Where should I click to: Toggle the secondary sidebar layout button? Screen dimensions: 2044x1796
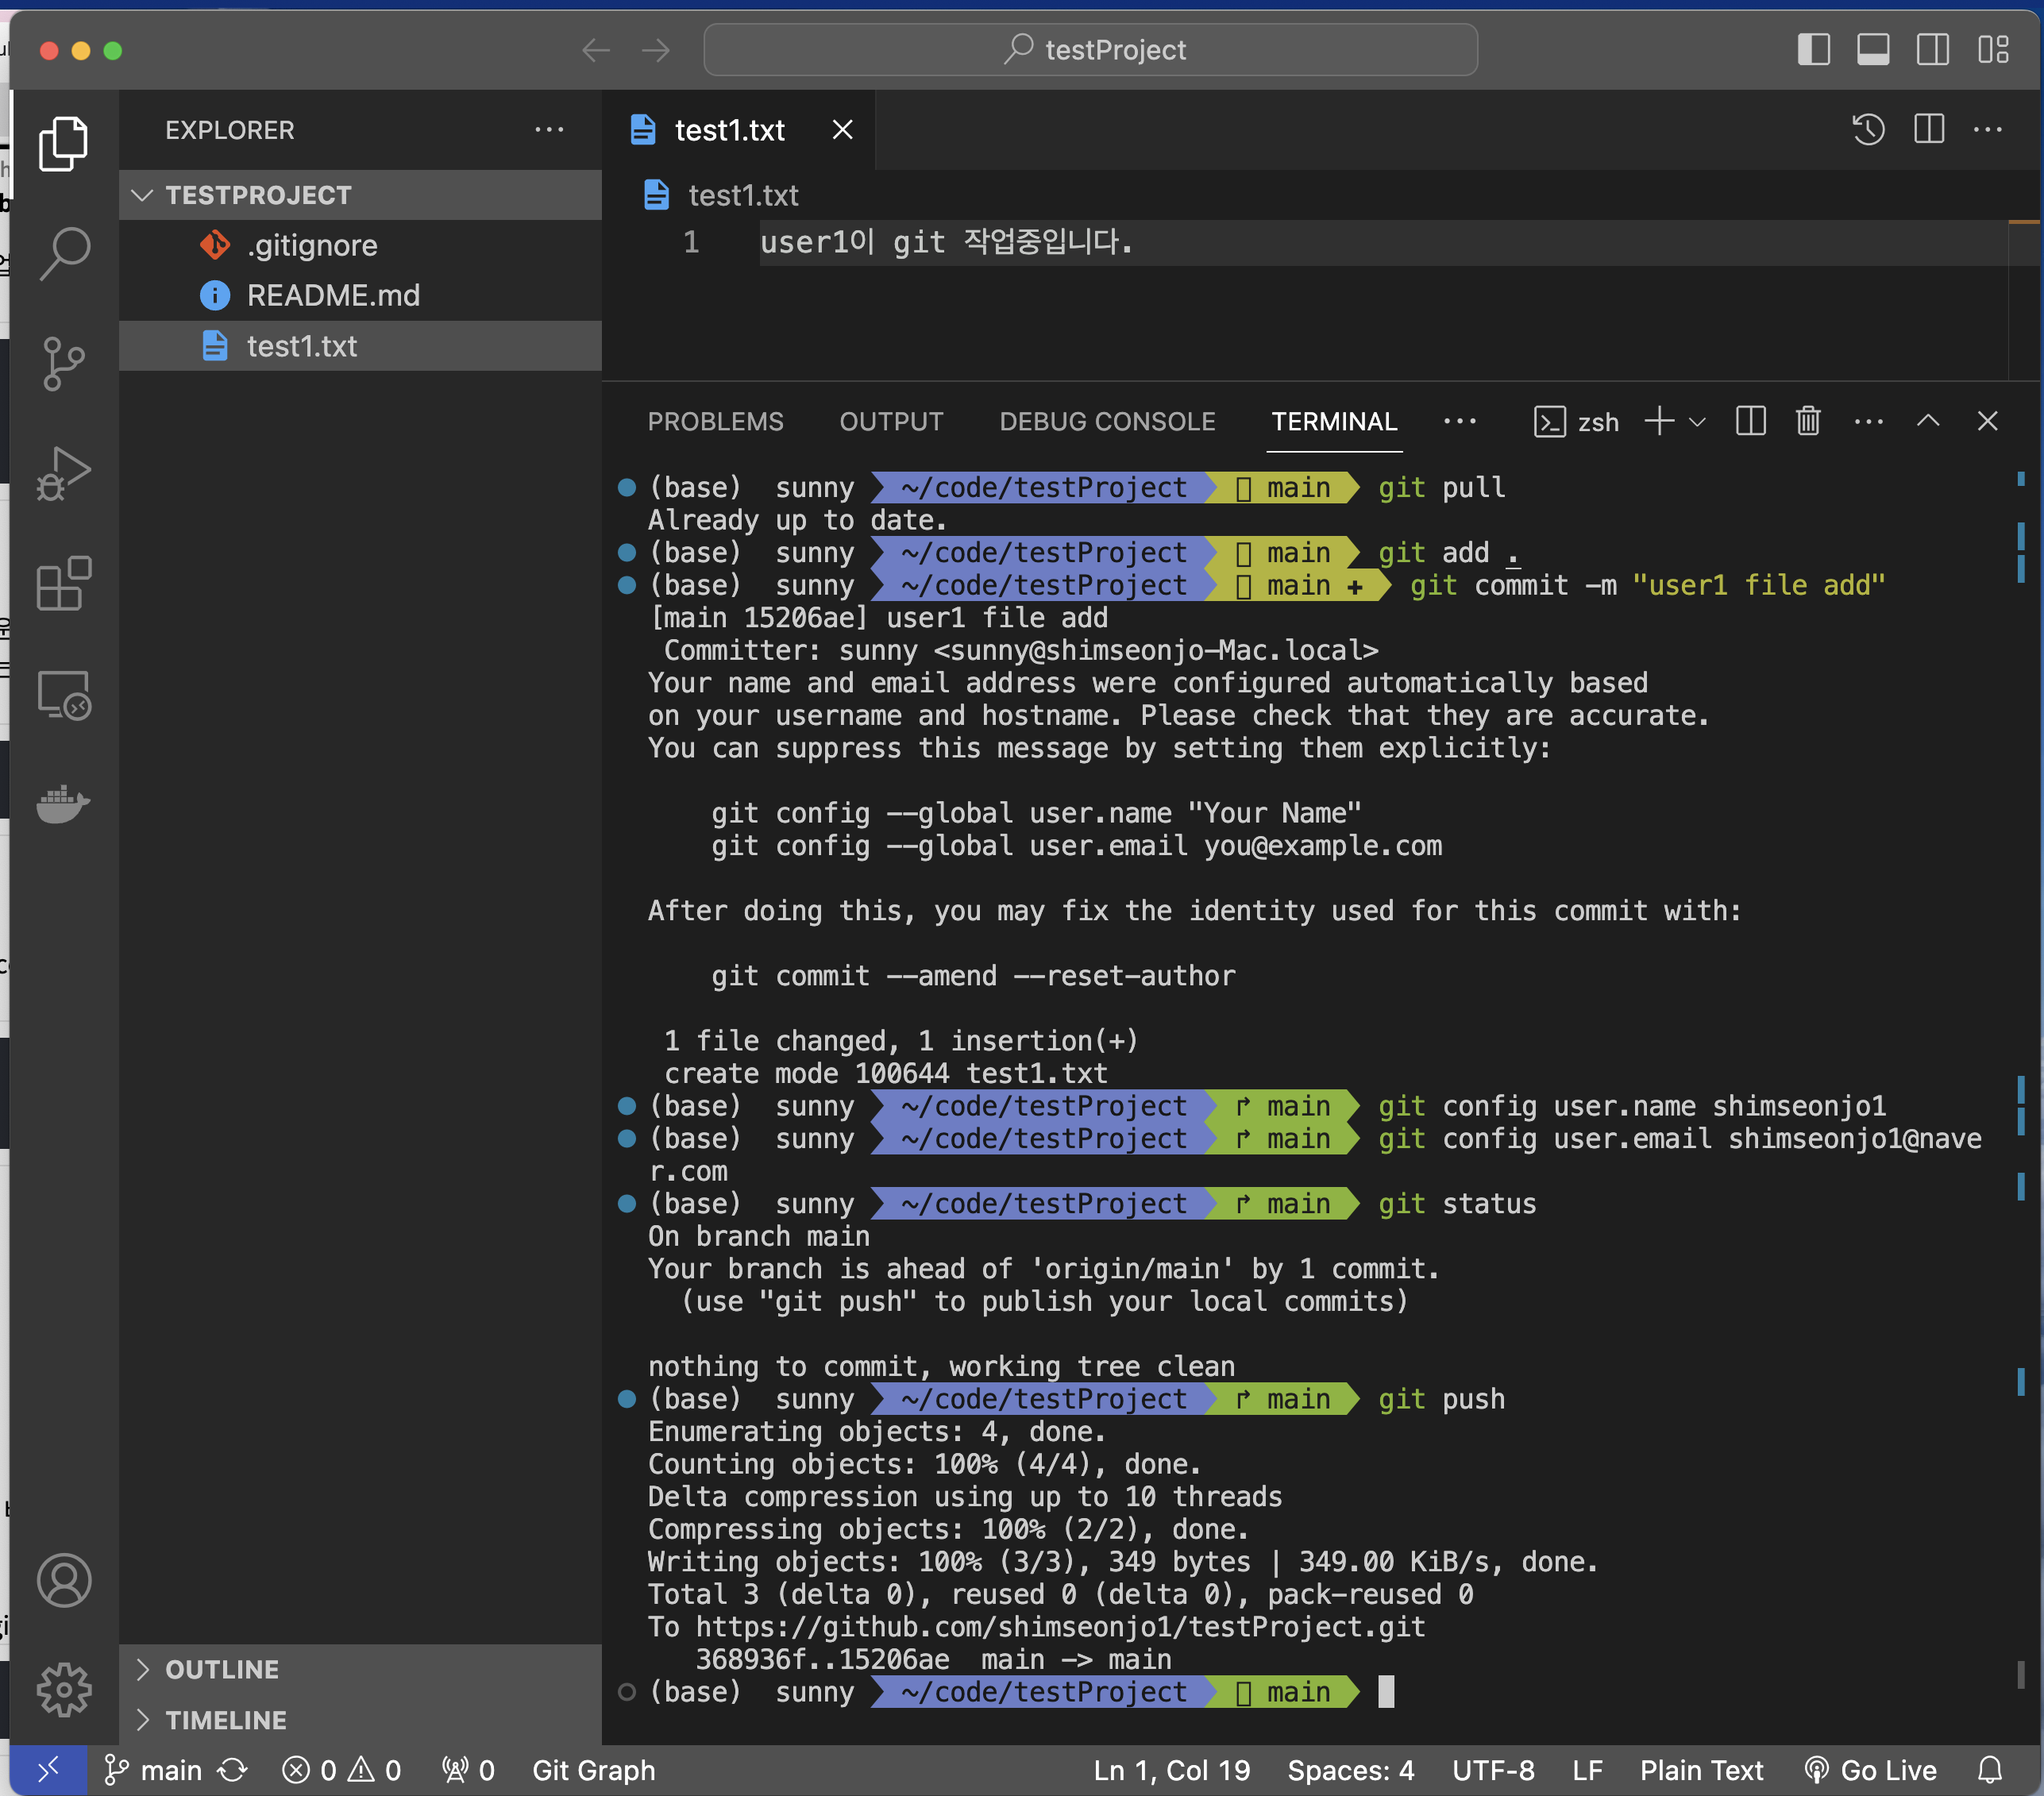(1932, 49)
